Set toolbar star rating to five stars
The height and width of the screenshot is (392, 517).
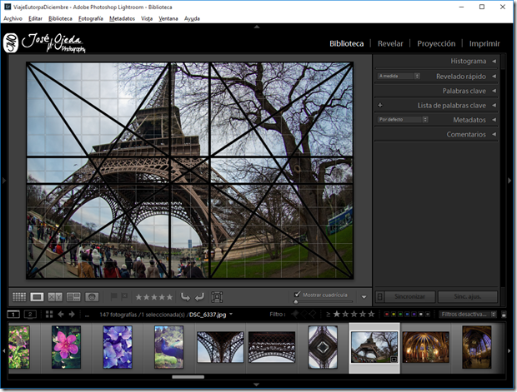[x=169, y=297]
